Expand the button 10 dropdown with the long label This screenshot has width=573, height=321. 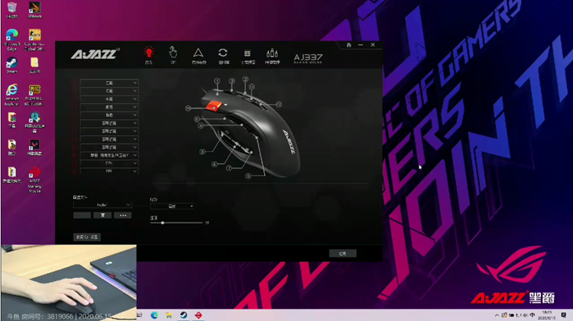[x=109, y=155]
